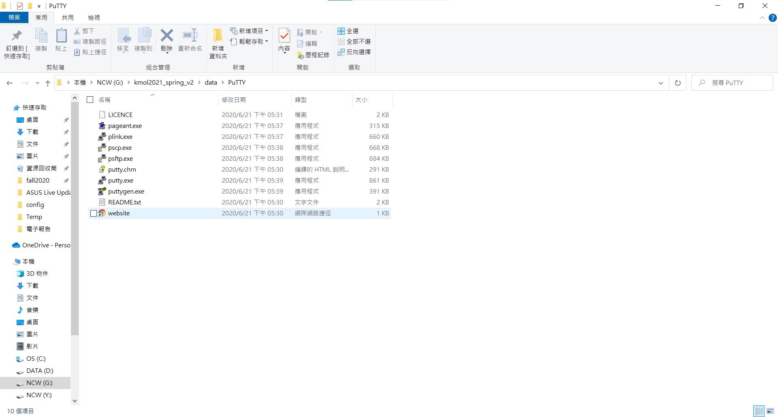Click the Properties (內容) checkmark icon
Viewport: 778px width, 417px height.
coord(284,36)
